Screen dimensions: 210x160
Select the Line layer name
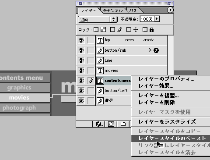click(108, 60)
